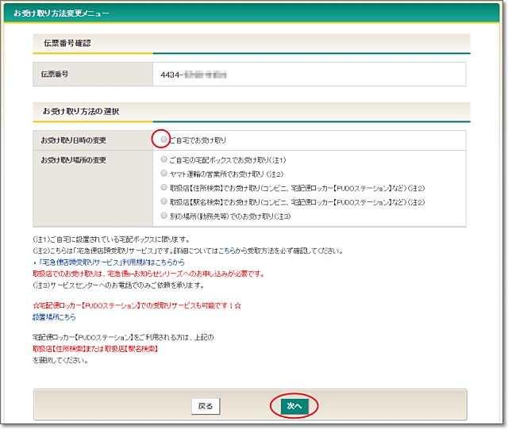Click the 伝票番号 label cell
The width and height of the screenshot is (508, 429).
(x=55, y=74)
